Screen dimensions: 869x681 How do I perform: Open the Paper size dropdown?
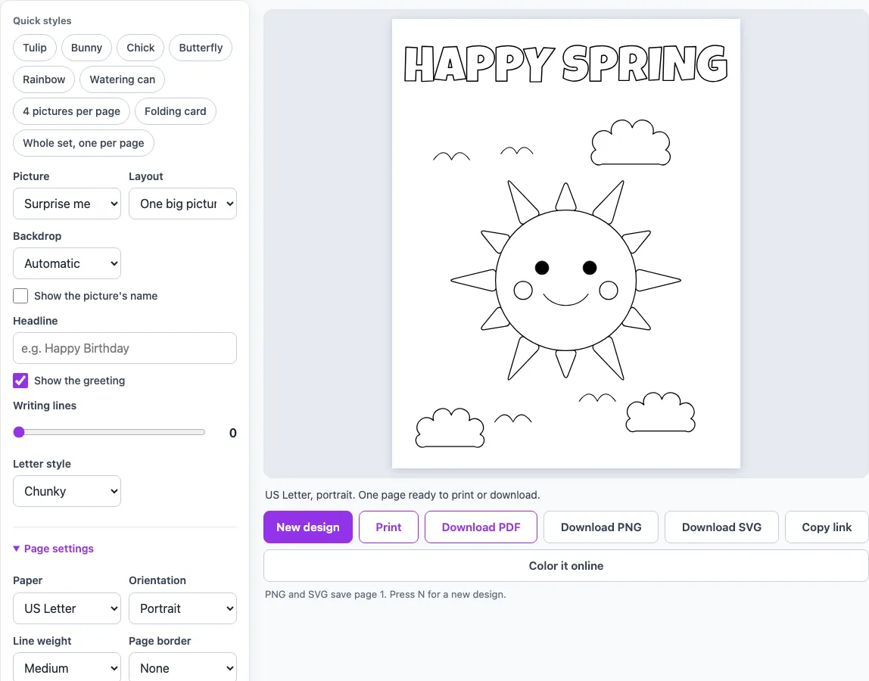(67, 608)
